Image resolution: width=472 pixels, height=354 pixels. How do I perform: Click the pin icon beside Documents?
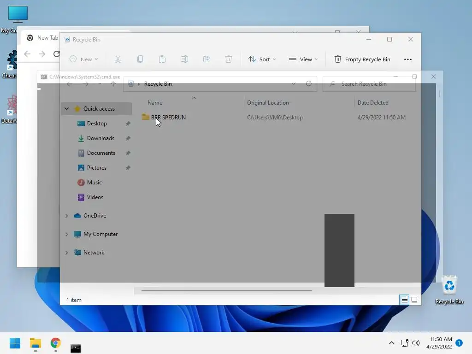(128, 153)
